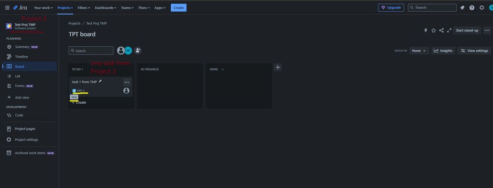Open the TPT-1 issue key link
Screen dimensions: 493x188
[81, 91]
